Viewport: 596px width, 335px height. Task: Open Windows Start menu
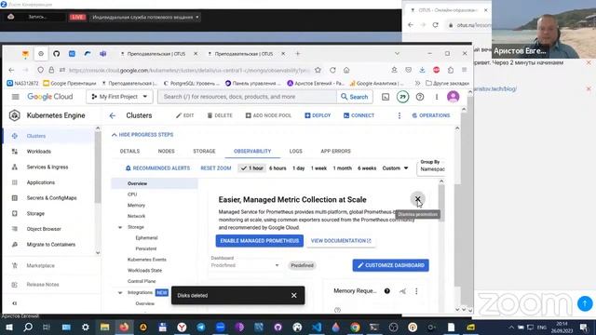(9, 327)
